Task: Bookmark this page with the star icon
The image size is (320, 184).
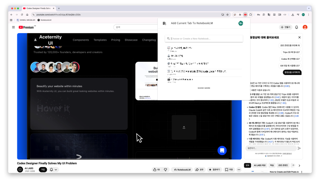Action: coord(228,15)
